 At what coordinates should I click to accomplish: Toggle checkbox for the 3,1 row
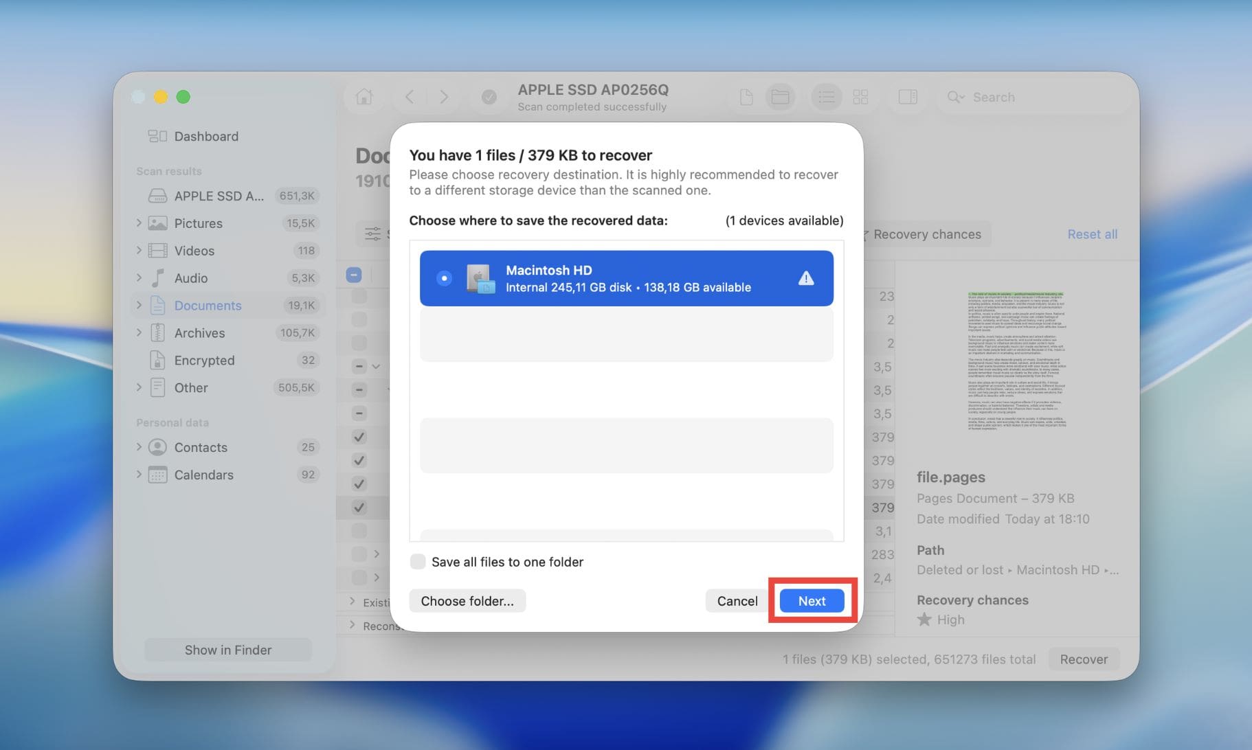[359, 531]
